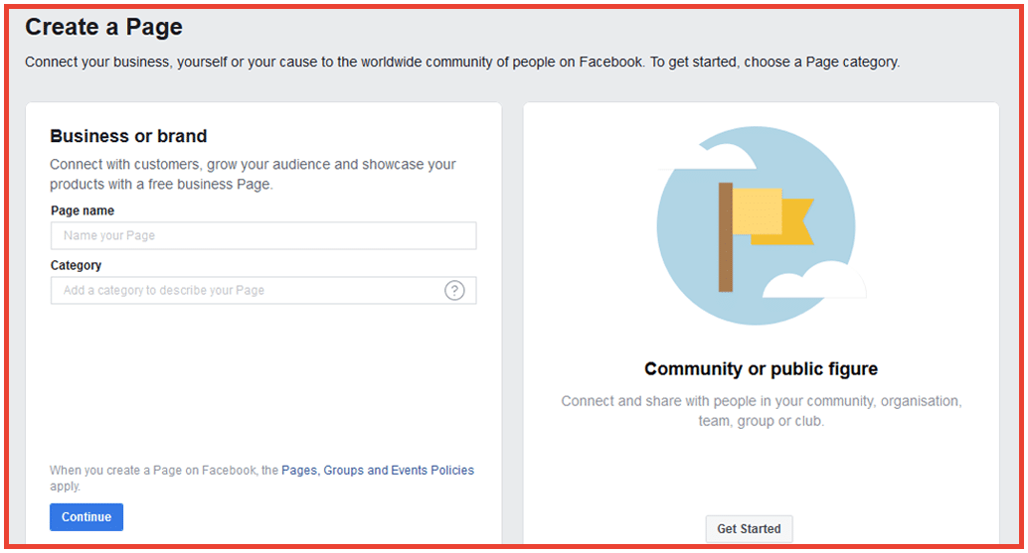Click the Category help question mark icon
The width and height of the screenshot is (1028, 553).
454,291
